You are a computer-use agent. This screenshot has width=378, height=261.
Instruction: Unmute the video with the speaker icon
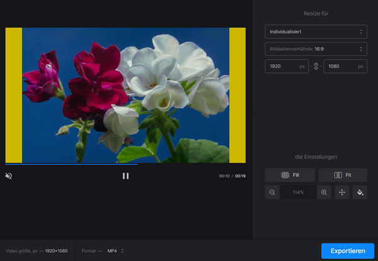[x=9, y=176]
